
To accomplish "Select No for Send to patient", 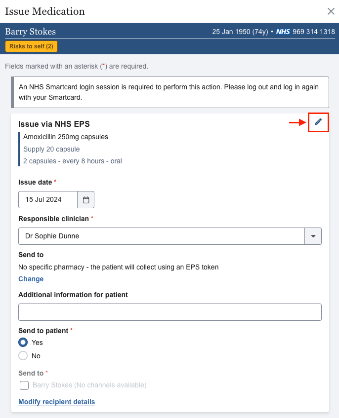I will click(x=23, y=356).
